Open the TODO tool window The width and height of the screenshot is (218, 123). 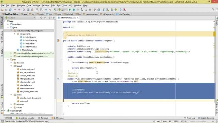pos(9,118)
